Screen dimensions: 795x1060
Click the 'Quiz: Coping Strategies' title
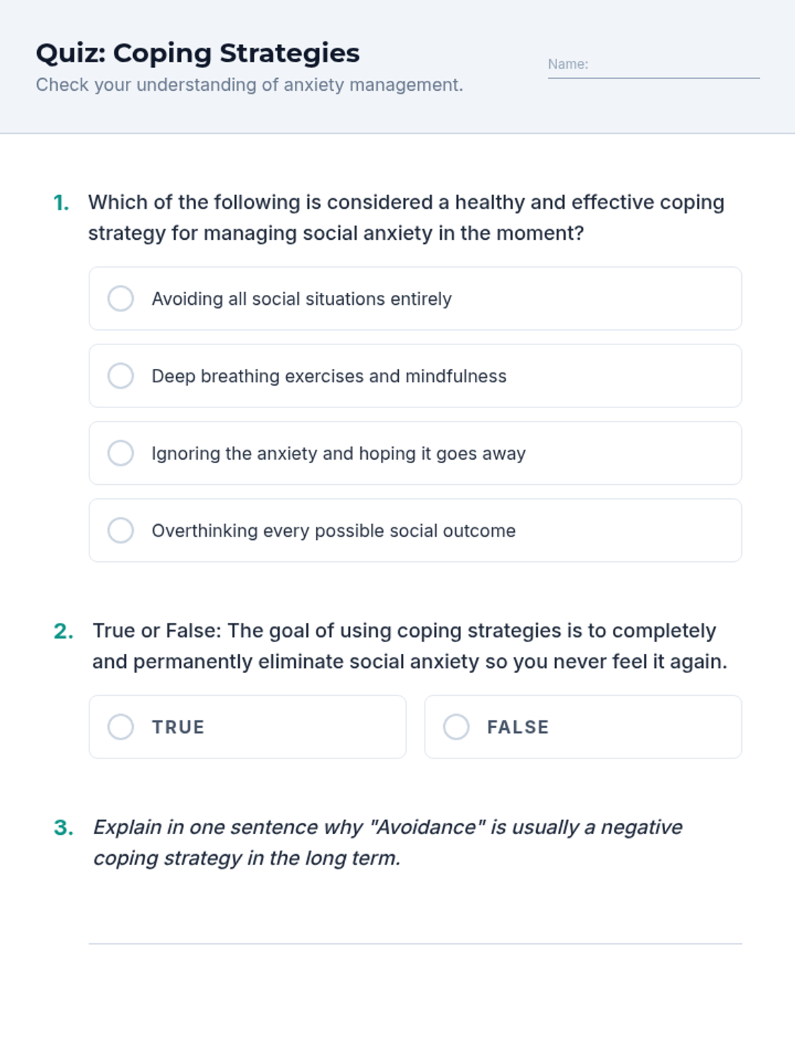[x=197, y=54]
